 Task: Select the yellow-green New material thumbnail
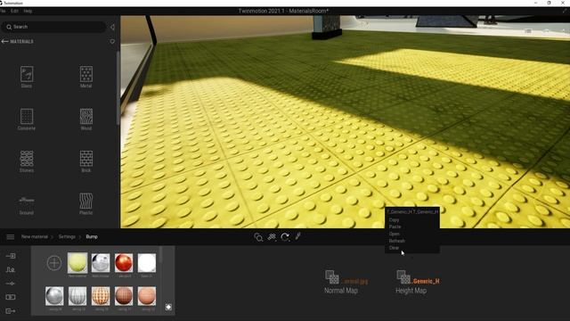77,263
